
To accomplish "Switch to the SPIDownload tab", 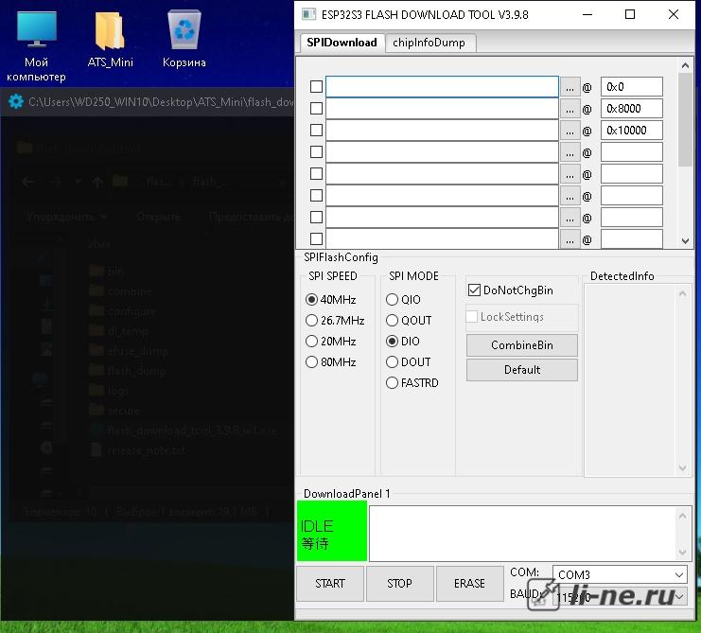I will [x=342, y=43].
